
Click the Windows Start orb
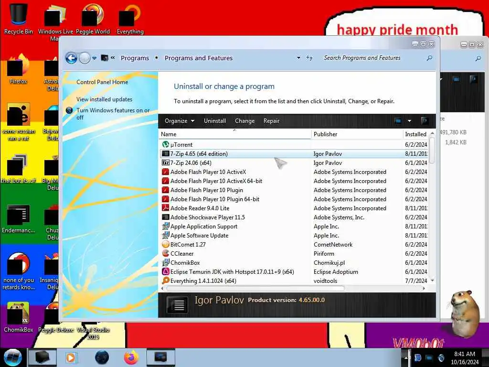pyautogui.click(x=12, y=357)
